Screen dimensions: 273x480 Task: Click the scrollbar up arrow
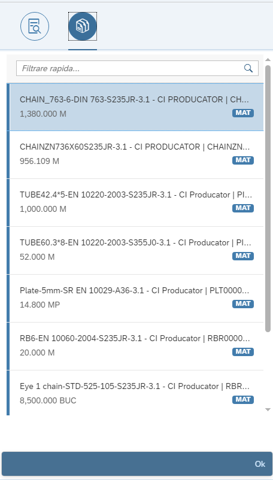tap(268, 59)
